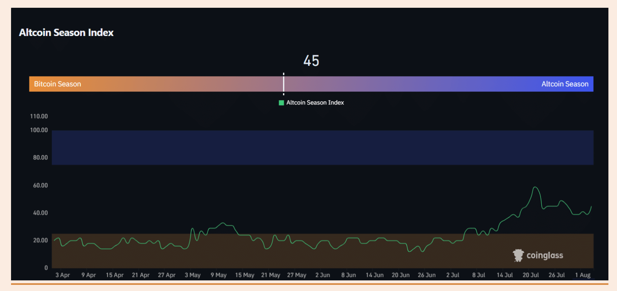
Task: Click the Altcoin Season Index chart title
Action: [66, 33]
